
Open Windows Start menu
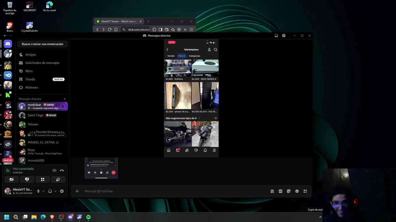click(6, 217)
